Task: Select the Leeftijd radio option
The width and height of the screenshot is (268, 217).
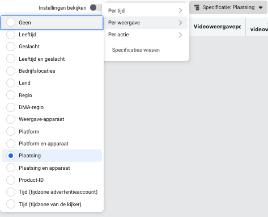Action: 11,35
